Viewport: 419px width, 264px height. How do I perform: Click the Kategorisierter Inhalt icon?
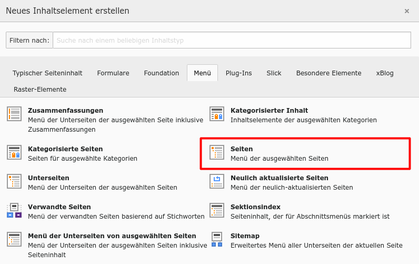(x=217, y=114)
